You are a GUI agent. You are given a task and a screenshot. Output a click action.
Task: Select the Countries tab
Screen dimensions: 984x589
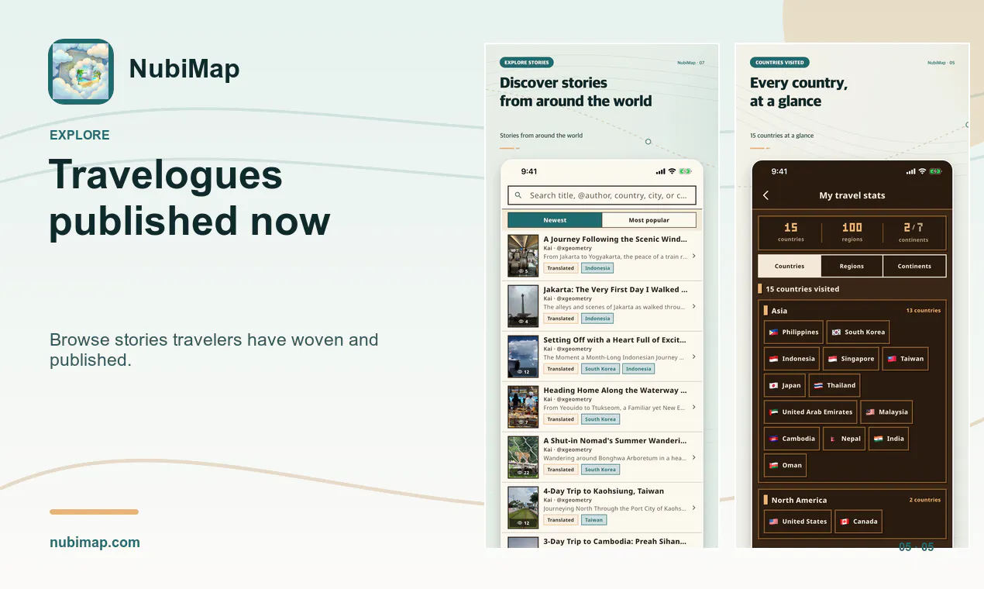[x=790, y=266]
